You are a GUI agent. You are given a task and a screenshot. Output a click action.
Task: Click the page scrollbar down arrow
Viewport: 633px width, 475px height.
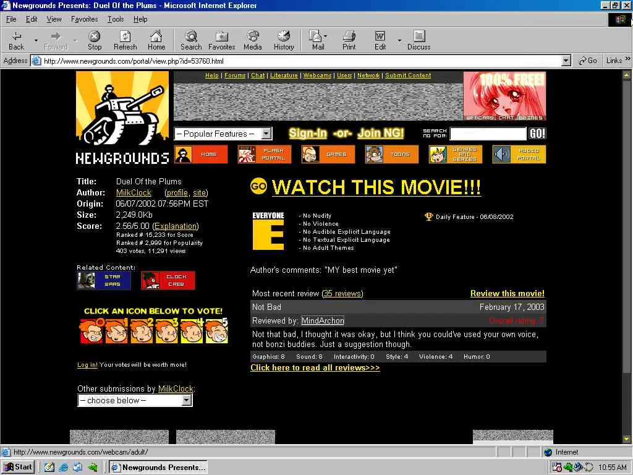pos(627,439)
